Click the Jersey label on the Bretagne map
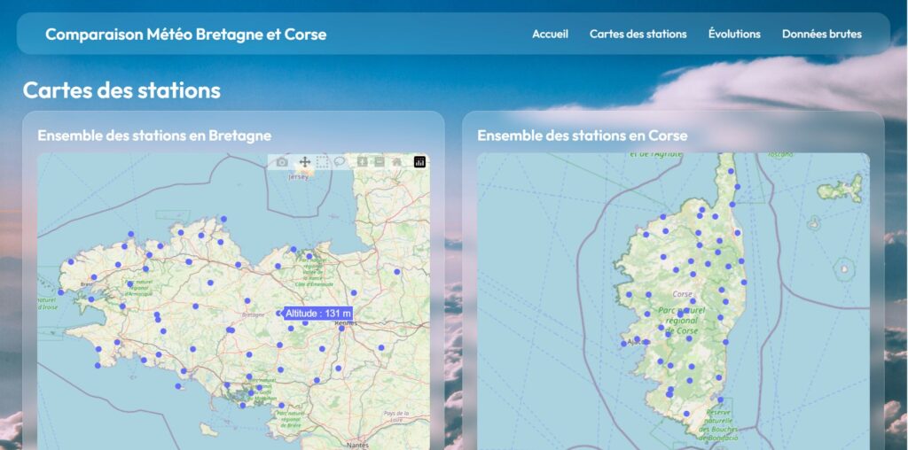 [x=299, y=177]
